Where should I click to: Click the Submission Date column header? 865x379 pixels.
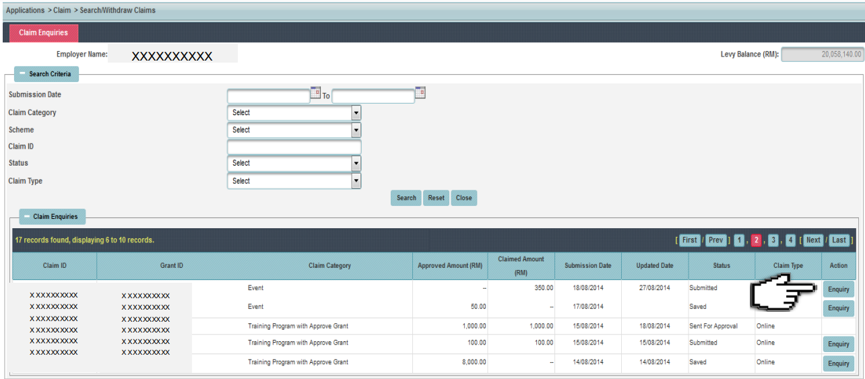tap(587, 266)
